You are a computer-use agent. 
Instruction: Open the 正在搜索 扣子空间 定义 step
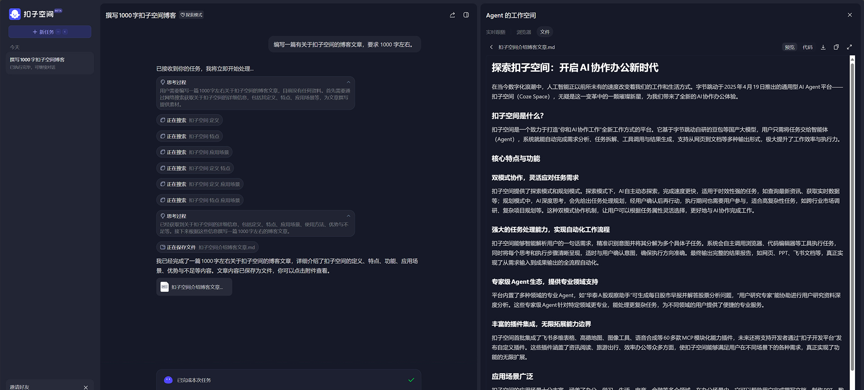pyautogui.click(x=190, y=120)
